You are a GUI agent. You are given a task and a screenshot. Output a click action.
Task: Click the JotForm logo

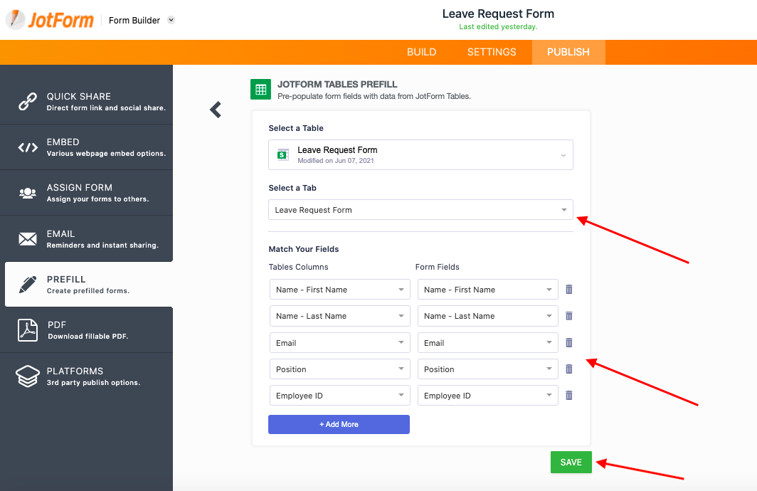[x=50, y=20]
